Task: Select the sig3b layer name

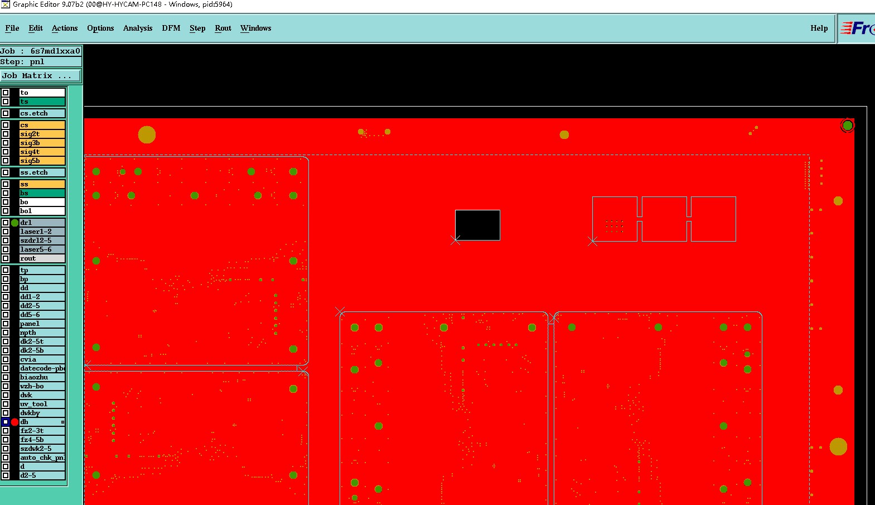Action: [x=42, y=143]
